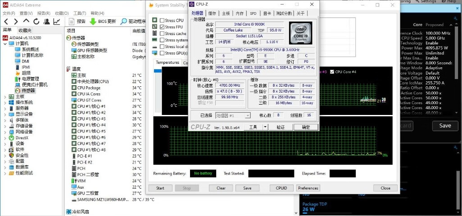Expand the 存储设备 tree node
The height and width of the screenshot is (216, 462).
pos(5,126)
